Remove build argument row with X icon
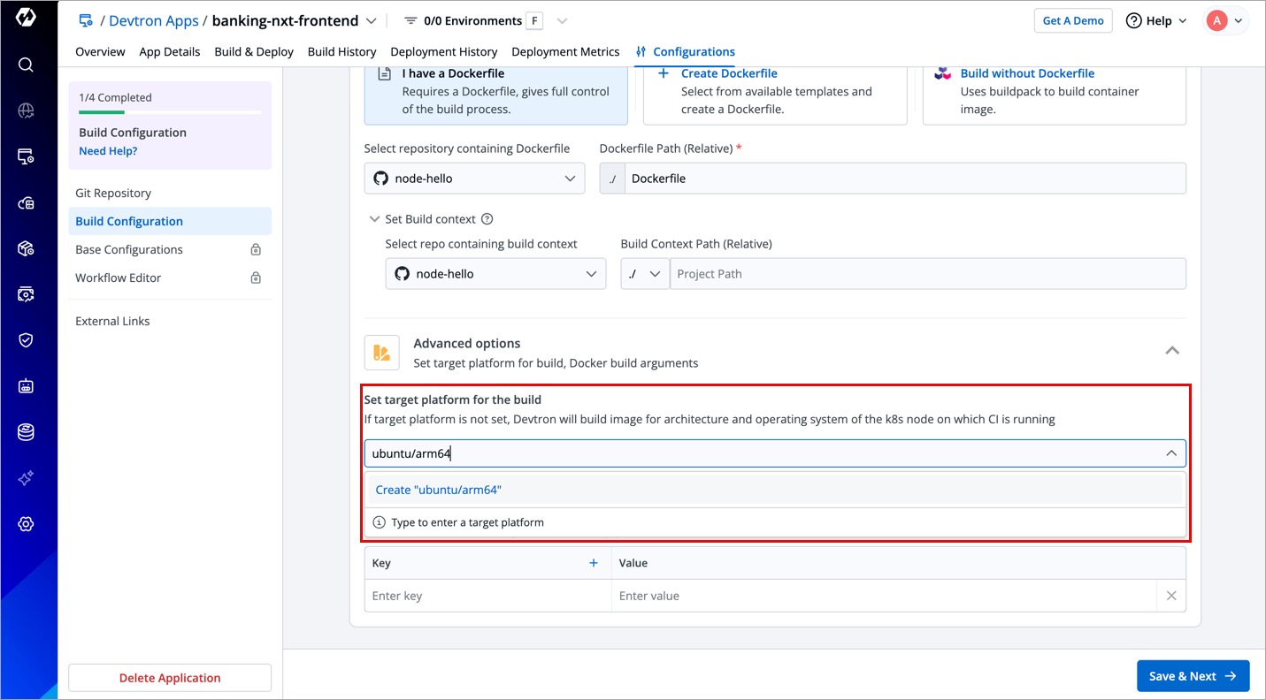Viewport: 1266px width, 700px height. pos(1170,596)
